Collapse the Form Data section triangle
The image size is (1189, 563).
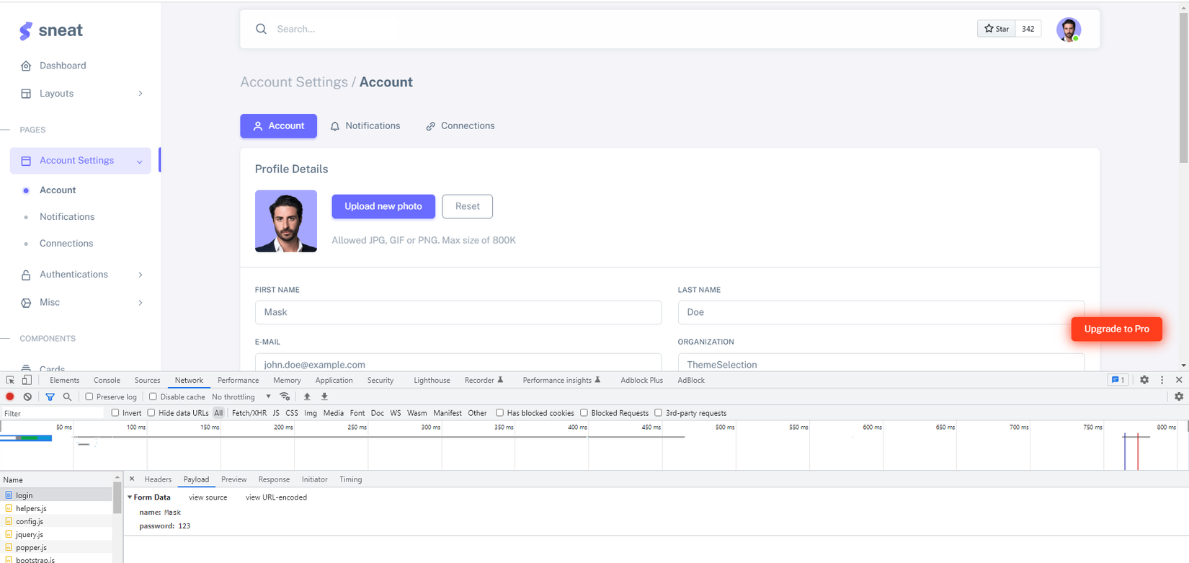(130, 497)
